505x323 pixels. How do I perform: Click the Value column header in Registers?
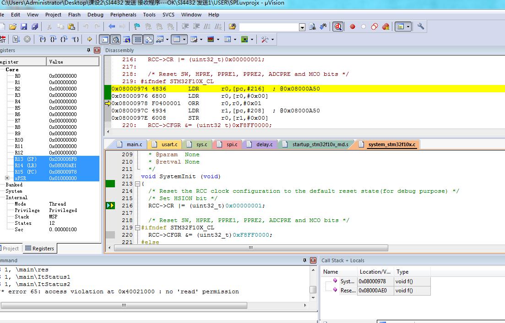pyautogui.click(x=73, y=62)
